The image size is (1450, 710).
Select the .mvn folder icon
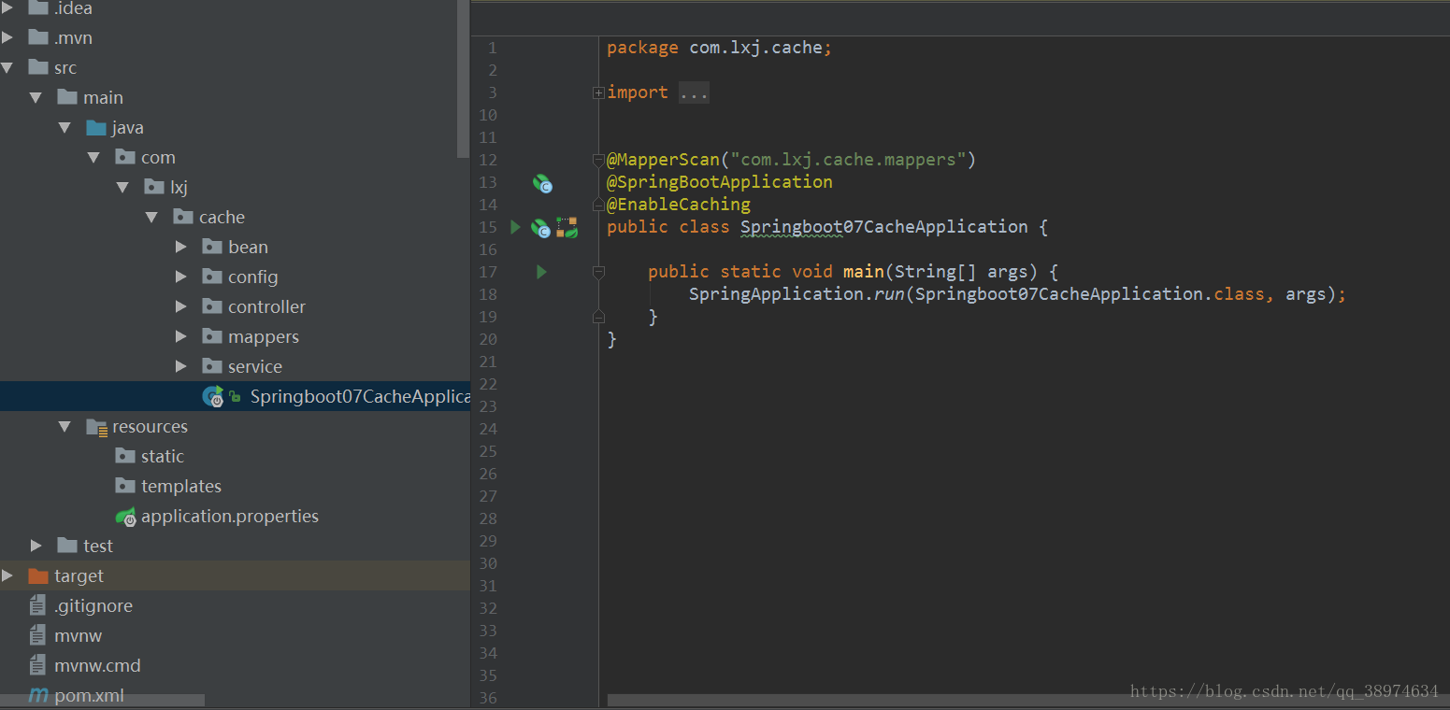(x=38, y=37)
